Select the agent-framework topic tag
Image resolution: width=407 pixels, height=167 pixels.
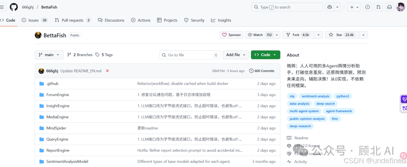click(x=339, y=111)
